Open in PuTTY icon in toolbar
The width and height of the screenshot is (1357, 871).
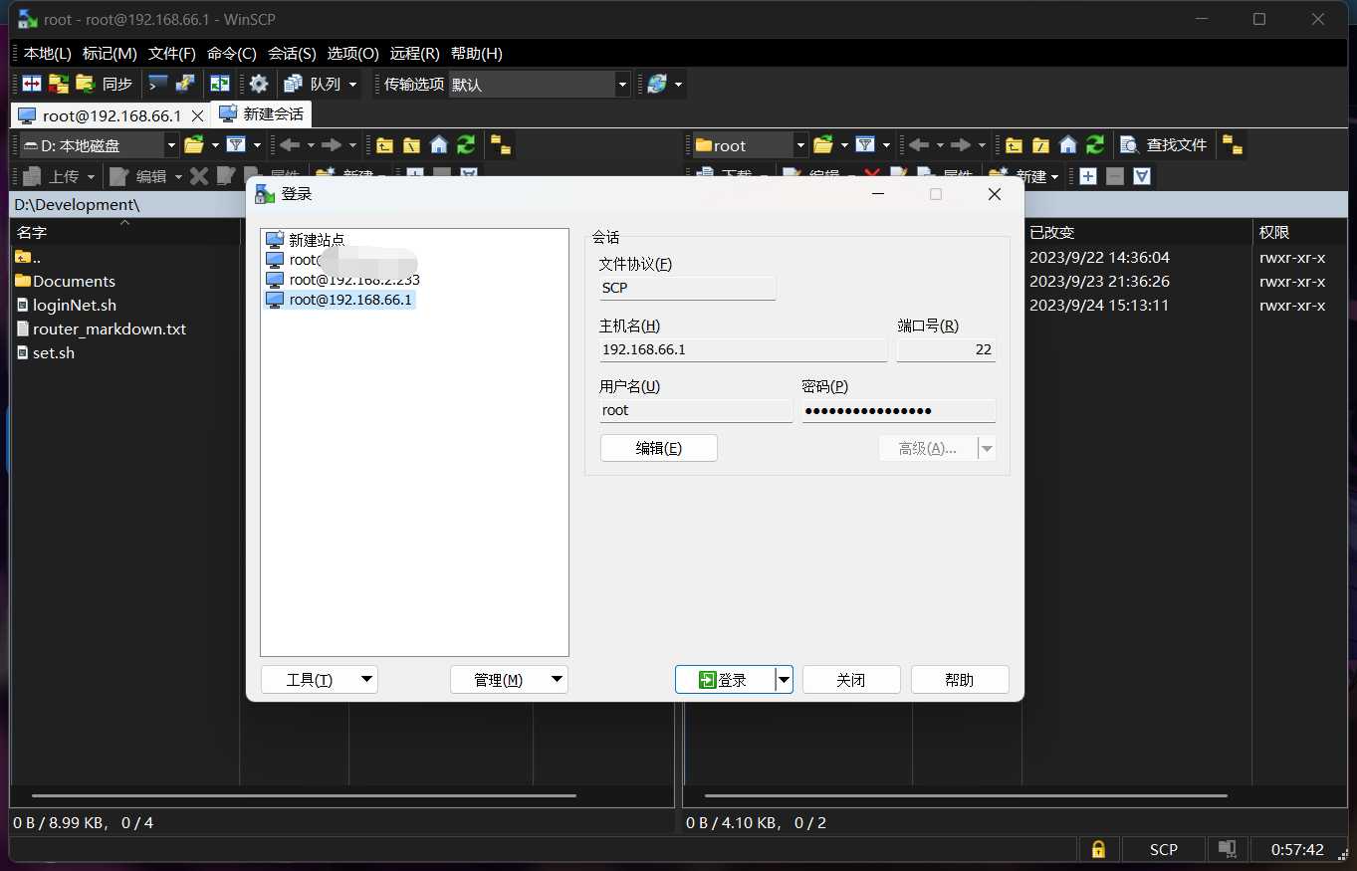point(185,84)
